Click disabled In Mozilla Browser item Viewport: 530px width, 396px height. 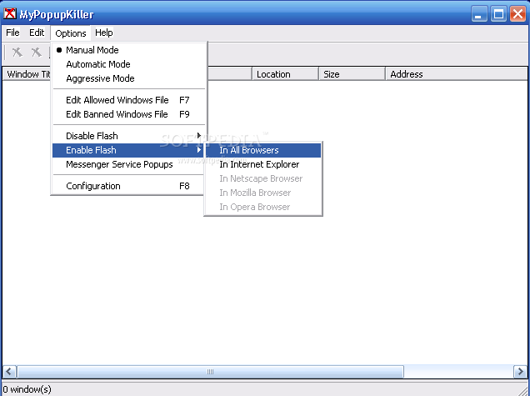263,193
